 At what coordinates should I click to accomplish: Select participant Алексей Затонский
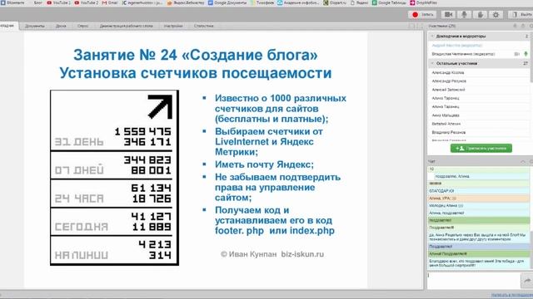[448, 90]
